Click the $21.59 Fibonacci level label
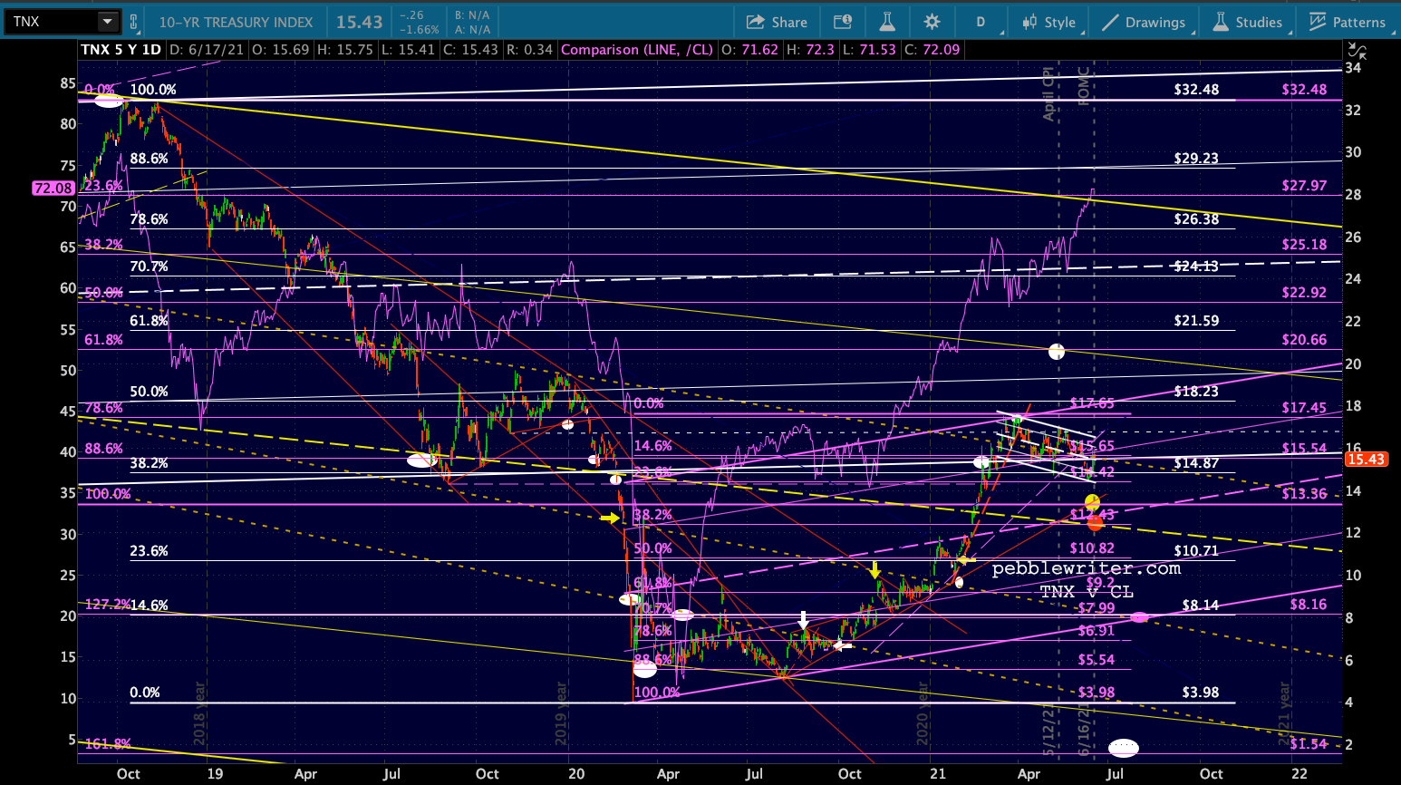 click(1196, 320)
